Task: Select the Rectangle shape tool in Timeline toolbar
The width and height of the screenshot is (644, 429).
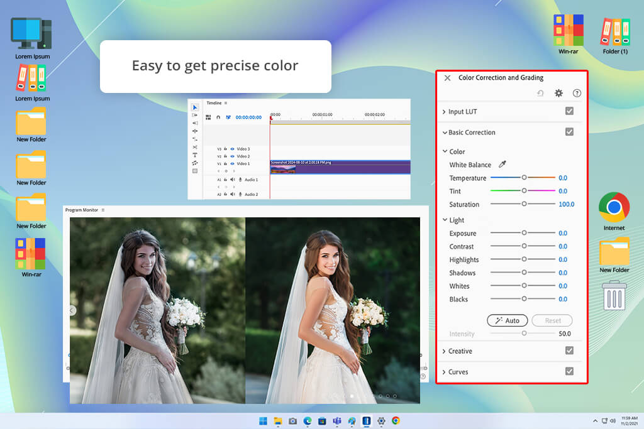Action: (x=195, y=171)
